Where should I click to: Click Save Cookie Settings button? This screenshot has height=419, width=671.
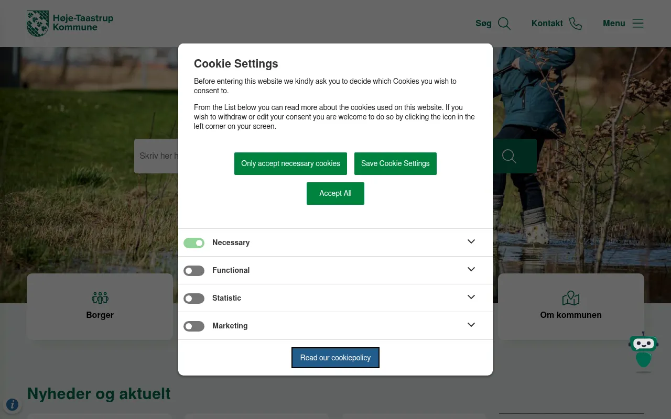(395, 163)
